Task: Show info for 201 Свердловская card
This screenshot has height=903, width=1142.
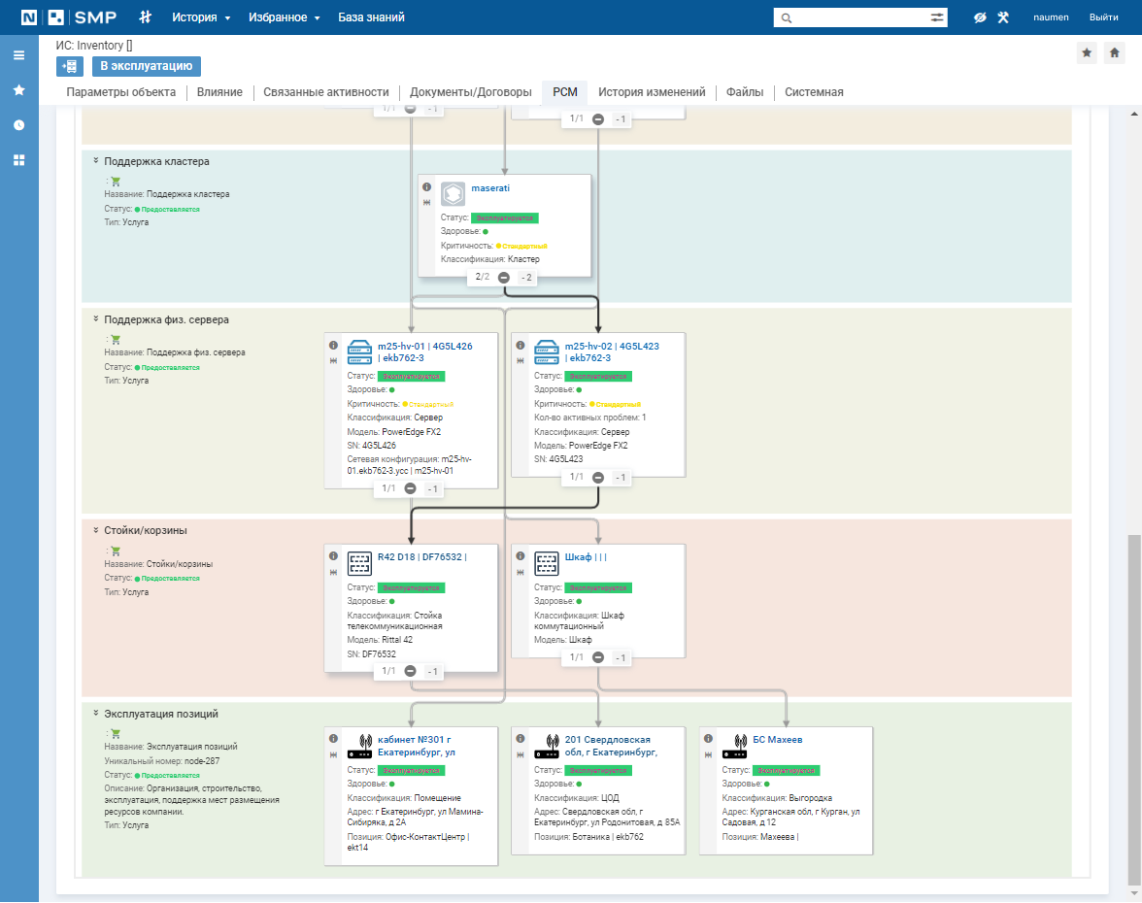Action: click(x=521, y=738)
